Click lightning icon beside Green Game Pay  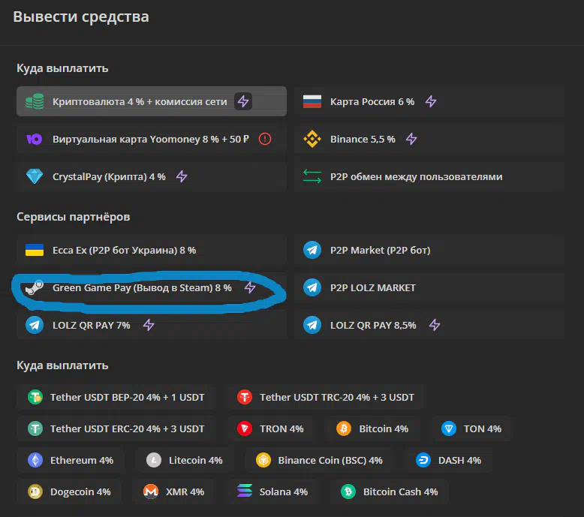click(250, 287)
